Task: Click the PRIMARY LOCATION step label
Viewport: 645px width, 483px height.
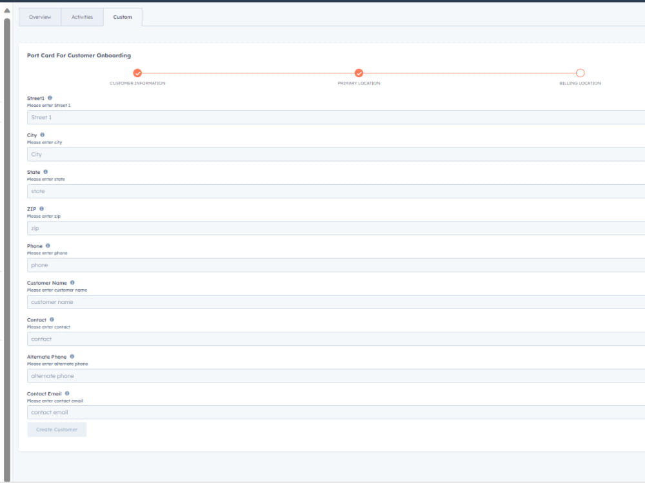Action: (359, 83)
